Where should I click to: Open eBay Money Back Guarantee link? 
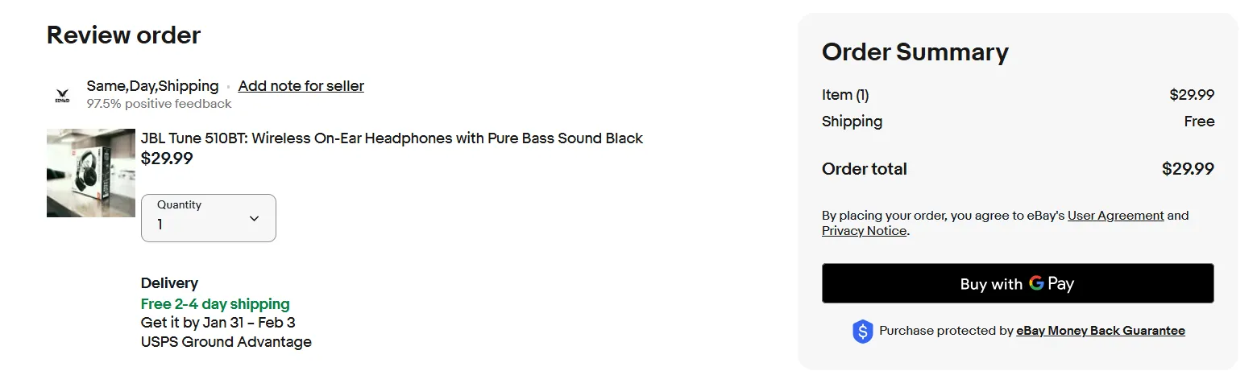pyautogui.click(x=1100, y=331)
